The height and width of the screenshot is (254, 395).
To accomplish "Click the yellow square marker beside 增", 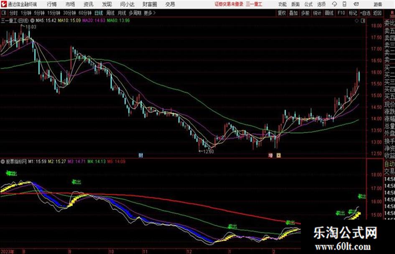I will point(278,155).
